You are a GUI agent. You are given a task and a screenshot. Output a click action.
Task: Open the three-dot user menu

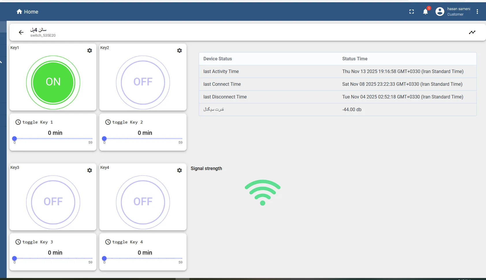(477, 12)
